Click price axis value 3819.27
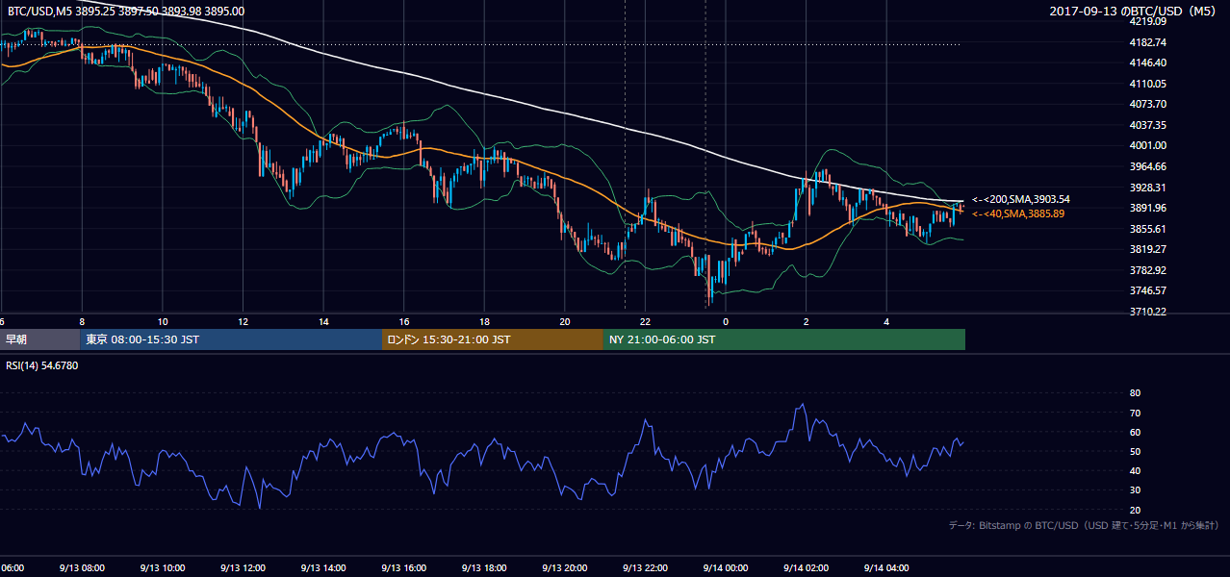Screen dimensions: 1230x577 tap(1148, 249)
